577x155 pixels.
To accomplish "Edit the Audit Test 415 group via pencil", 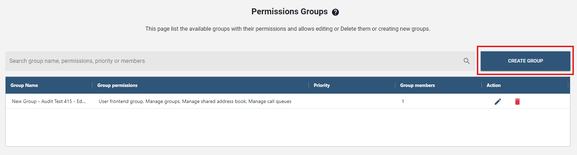I will click(498, 102).
